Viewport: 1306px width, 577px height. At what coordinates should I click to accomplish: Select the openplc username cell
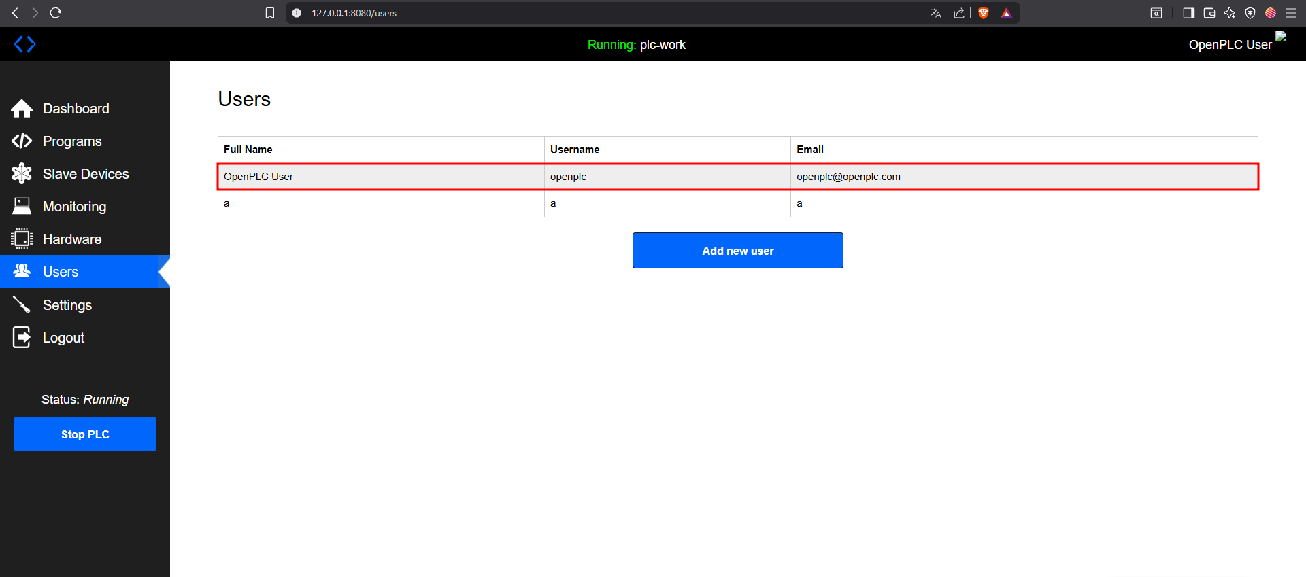[667, 177]
